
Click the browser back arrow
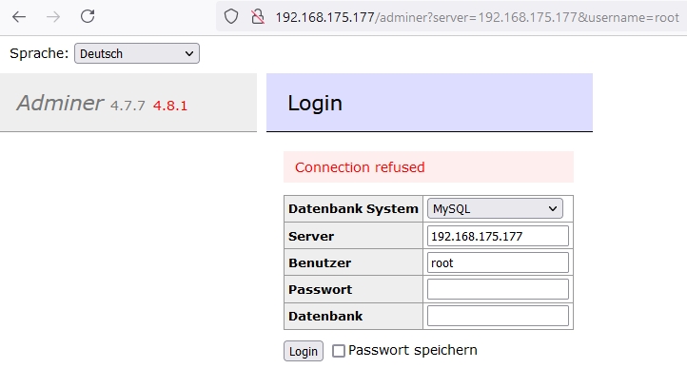19,17
